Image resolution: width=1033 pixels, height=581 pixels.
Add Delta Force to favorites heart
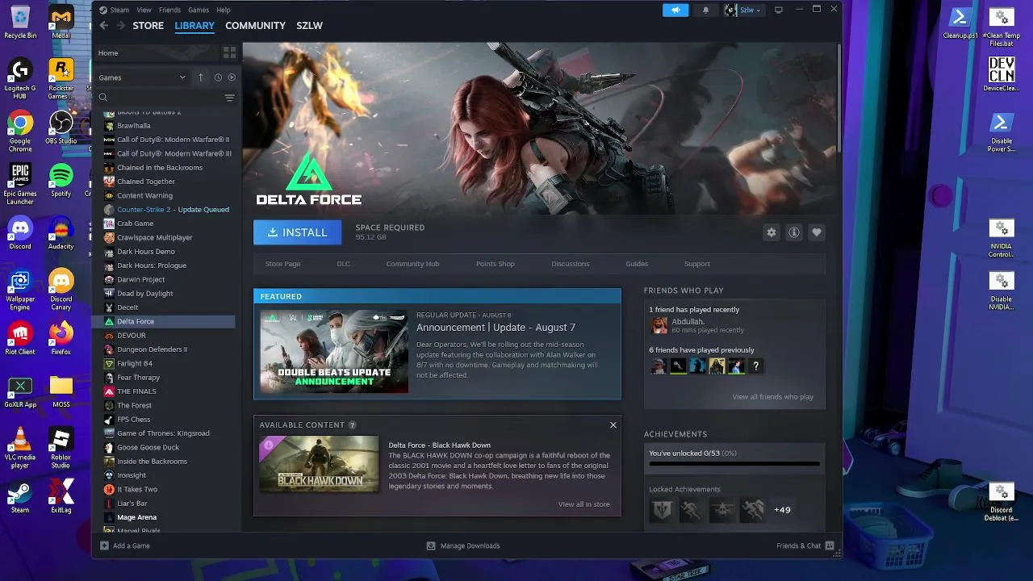(817, 232)
